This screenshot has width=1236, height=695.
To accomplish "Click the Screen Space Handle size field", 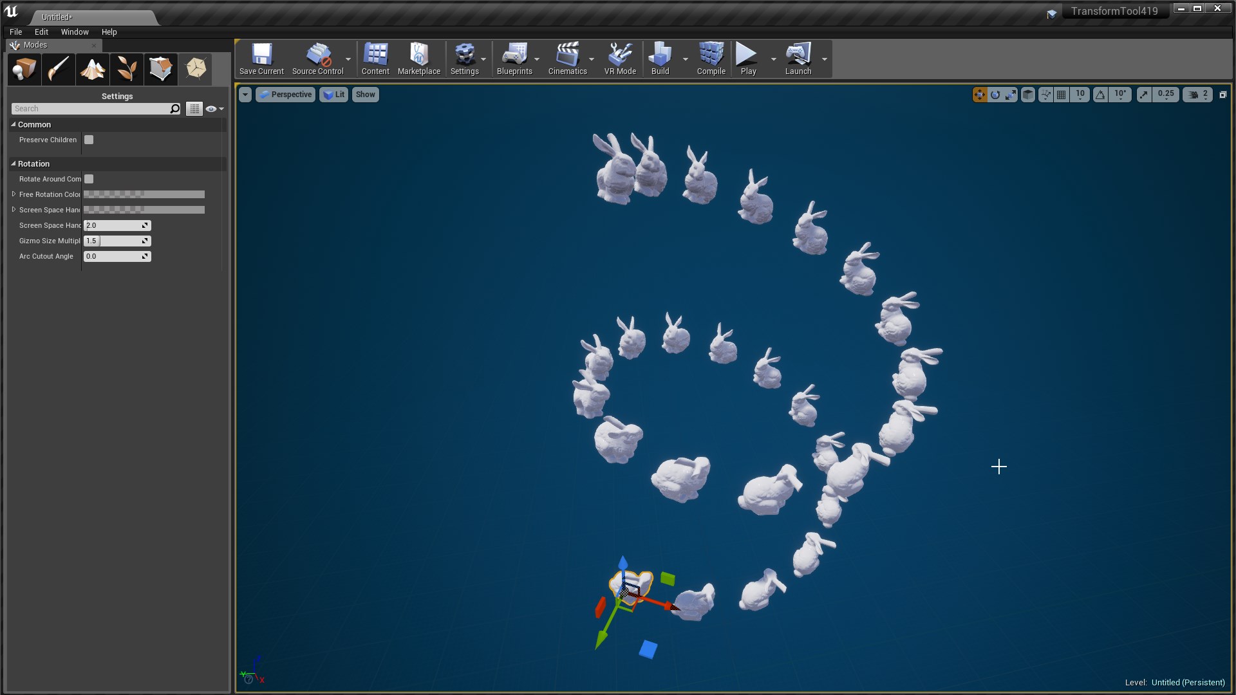I will 117,225.
